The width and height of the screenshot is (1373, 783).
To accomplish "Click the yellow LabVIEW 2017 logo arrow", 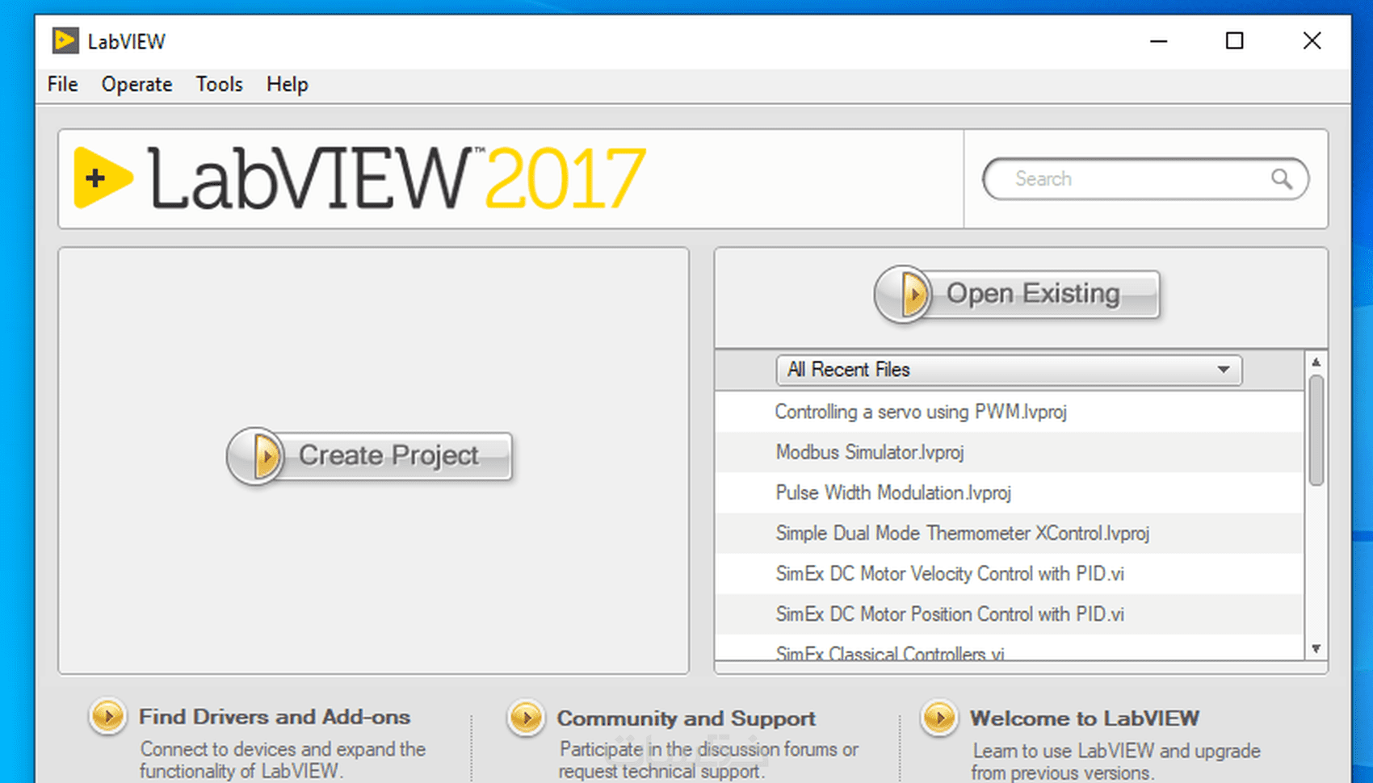I will tap(103, 178).
